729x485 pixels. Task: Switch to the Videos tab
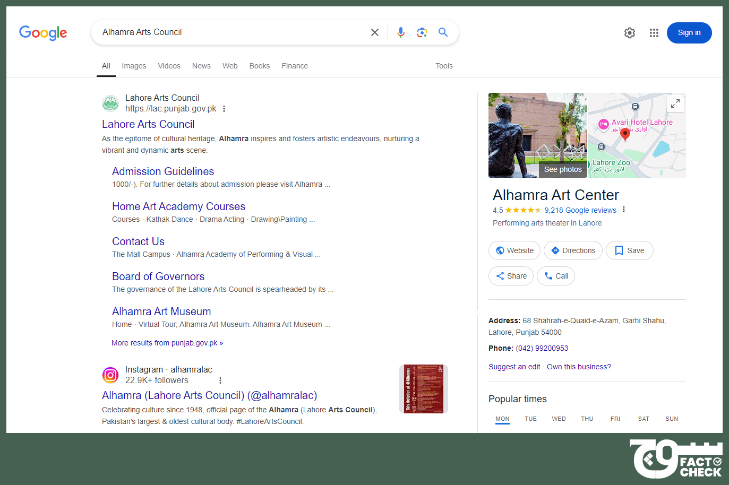tap(169, 66)
